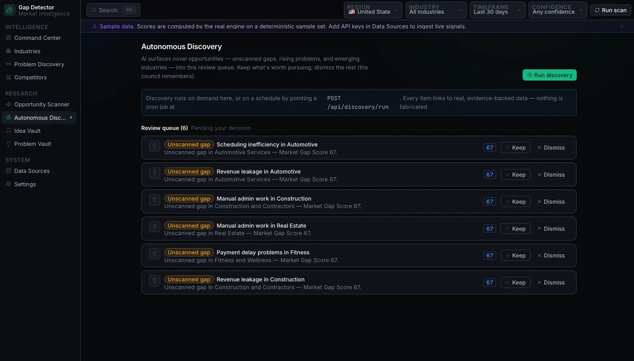Click lightbulb icon for Manual admin work in Real Estate

pyautogui.click(x=155, y=227)
